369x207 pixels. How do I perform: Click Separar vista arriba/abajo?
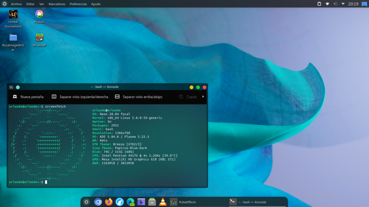pyautogui.click(x=138, y=97)
